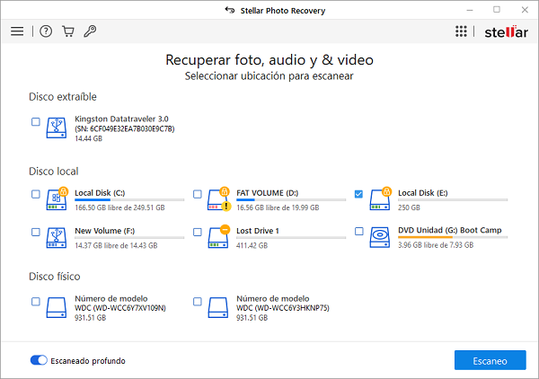Screen dimensions: 539x379
Task: Open the shopping cart purchase icon
Action: click(x=67, y=31)
